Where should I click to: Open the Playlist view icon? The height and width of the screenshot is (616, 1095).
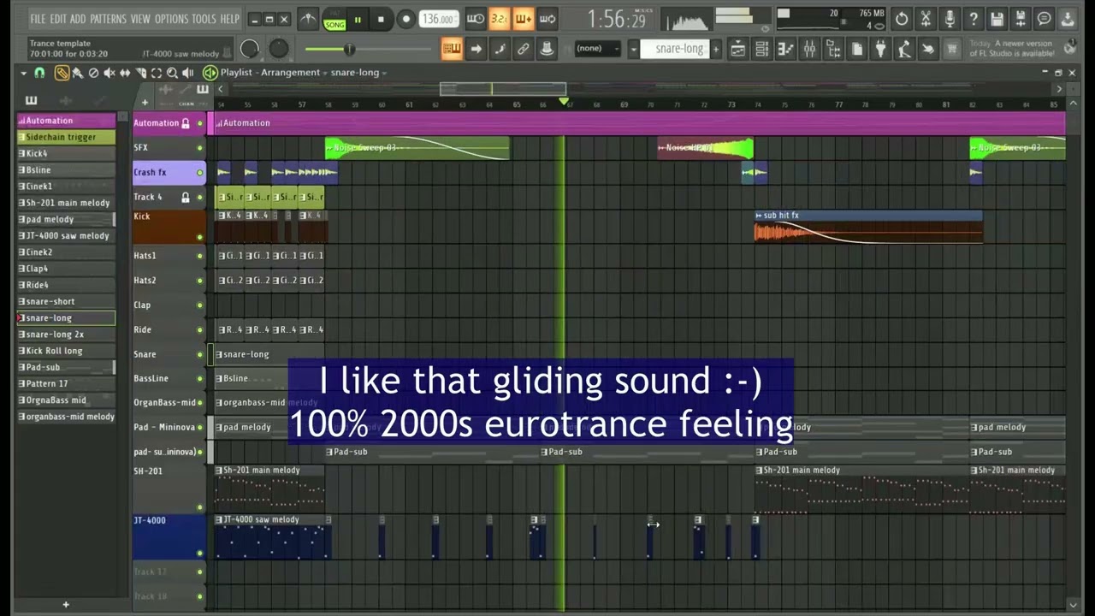coord(737,49)
